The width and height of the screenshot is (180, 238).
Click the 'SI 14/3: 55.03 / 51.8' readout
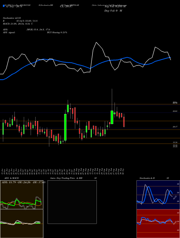27,21
